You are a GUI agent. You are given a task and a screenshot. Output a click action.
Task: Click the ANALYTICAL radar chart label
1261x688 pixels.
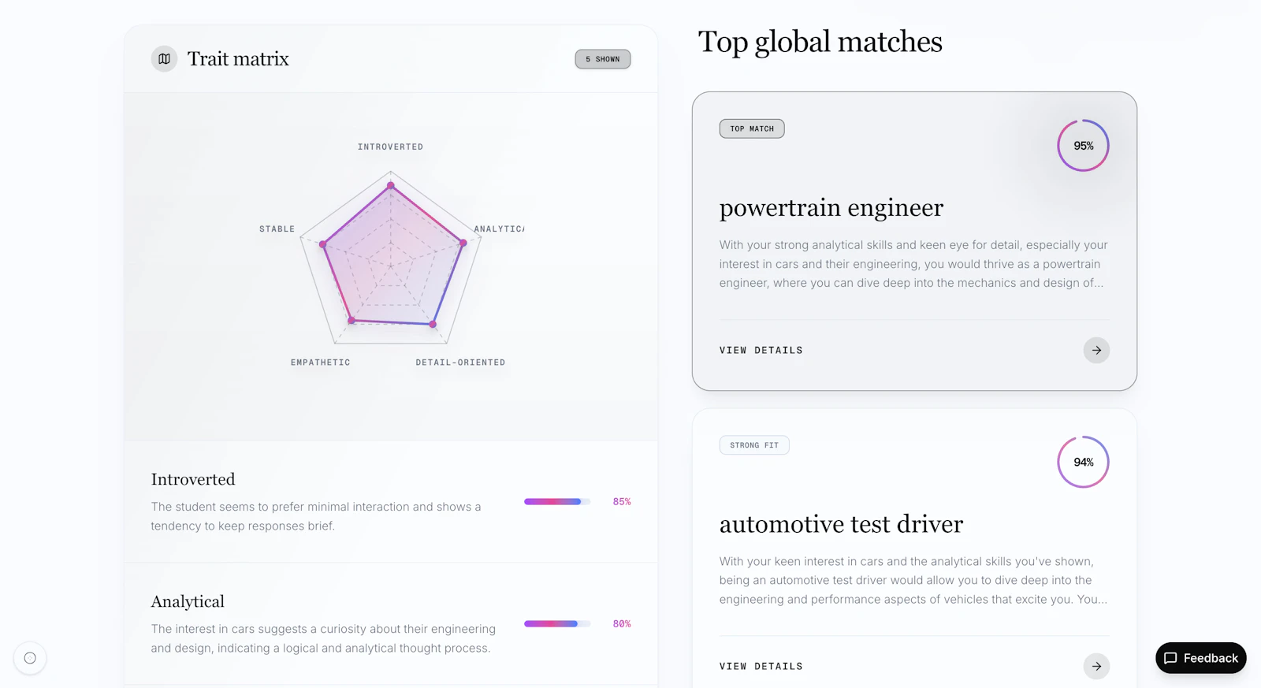click(x=499, y=229)
